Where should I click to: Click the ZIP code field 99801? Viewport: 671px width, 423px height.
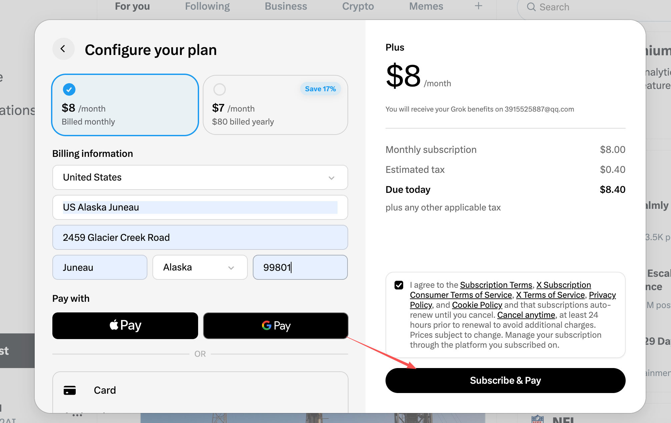[x=300, y=267]
